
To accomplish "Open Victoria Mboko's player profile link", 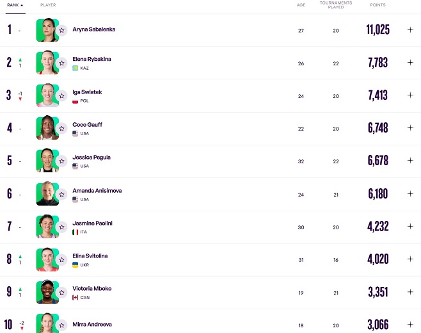I will tap(92, 288).
